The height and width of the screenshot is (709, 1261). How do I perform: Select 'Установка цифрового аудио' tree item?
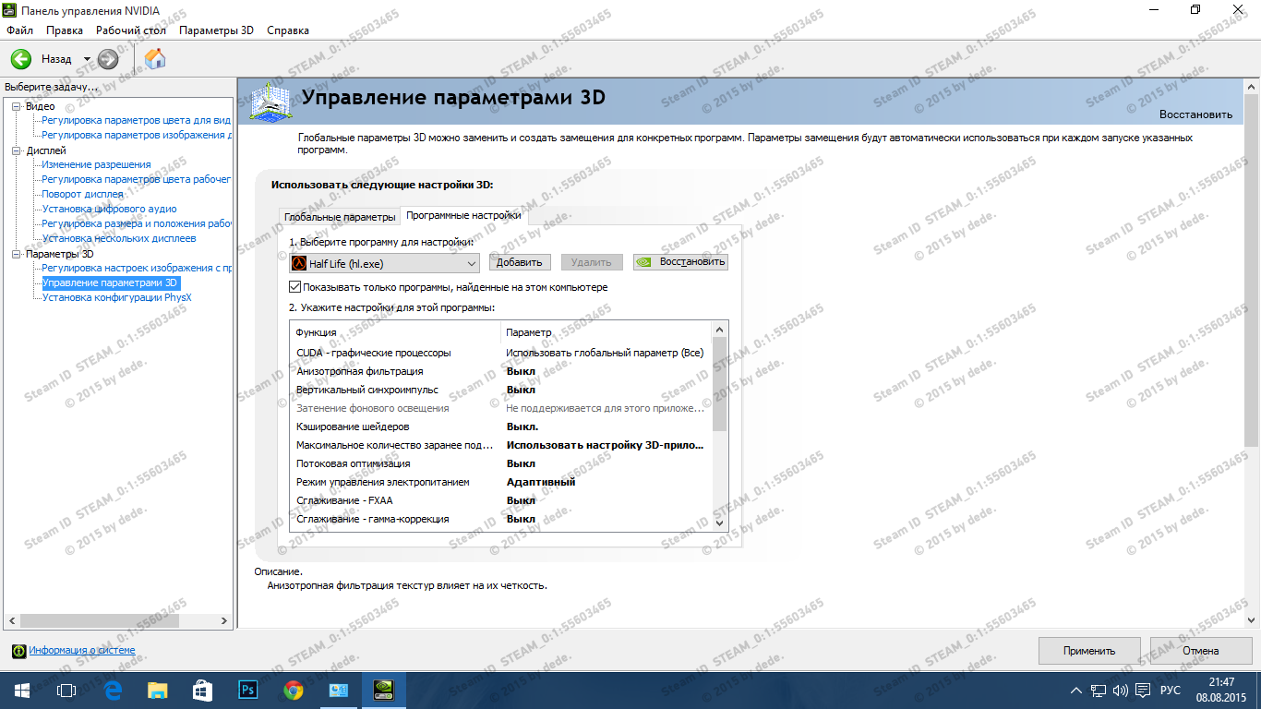coord(109,209)
